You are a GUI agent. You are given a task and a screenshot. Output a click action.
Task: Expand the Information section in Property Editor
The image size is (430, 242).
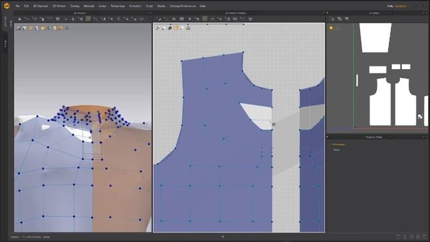[330, 145]
